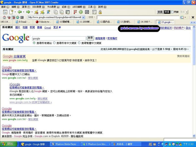Click the padlock lock icon
This screenshot has height=147, width=196.
coord(100,12)
